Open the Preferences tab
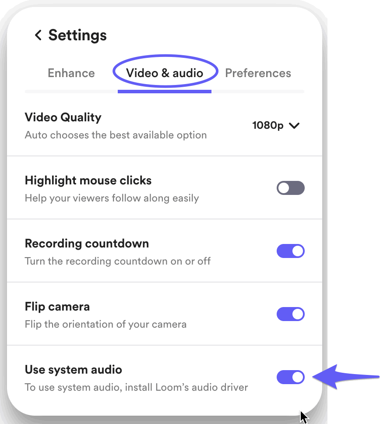Screen dimensions: 380x424 (x=258, y=73)
